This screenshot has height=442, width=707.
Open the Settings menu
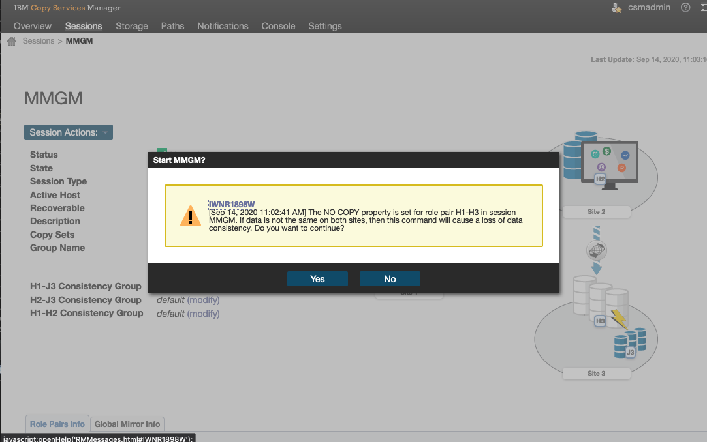tap(325, 26)
